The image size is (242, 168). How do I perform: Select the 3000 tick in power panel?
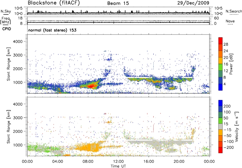tap(18, 55)
